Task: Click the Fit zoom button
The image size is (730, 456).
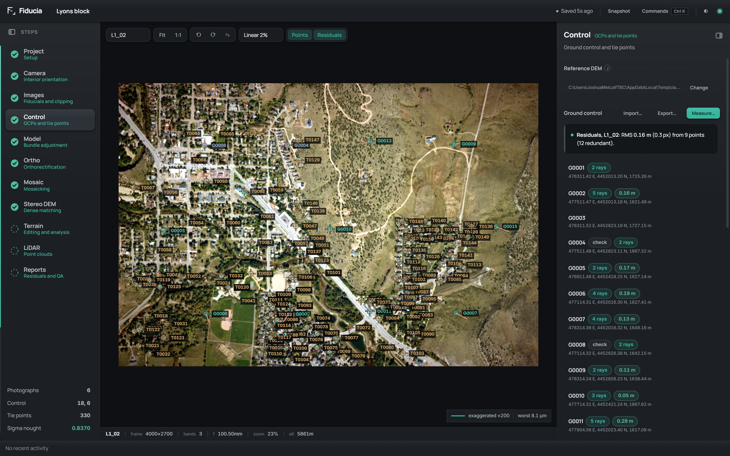Action: [x=162, y=35]
